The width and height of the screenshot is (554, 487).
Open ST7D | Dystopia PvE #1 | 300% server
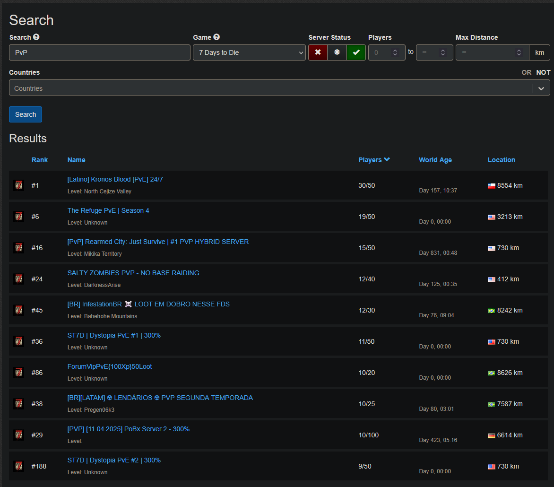pyautogui.click(x=114, y=335)
